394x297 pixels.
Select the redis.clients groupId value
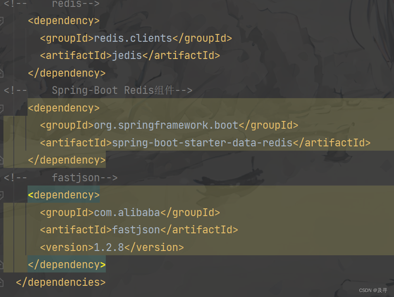pyautogui.click(x=132, y=38)
